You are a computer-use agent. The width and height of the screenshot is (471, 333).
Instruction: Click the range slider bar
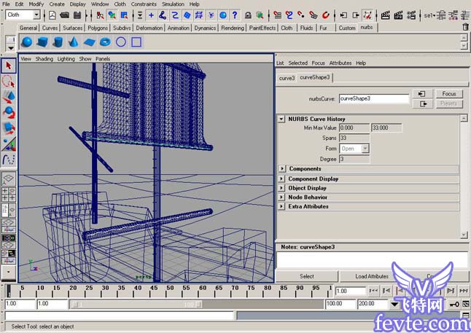[136, 305]
